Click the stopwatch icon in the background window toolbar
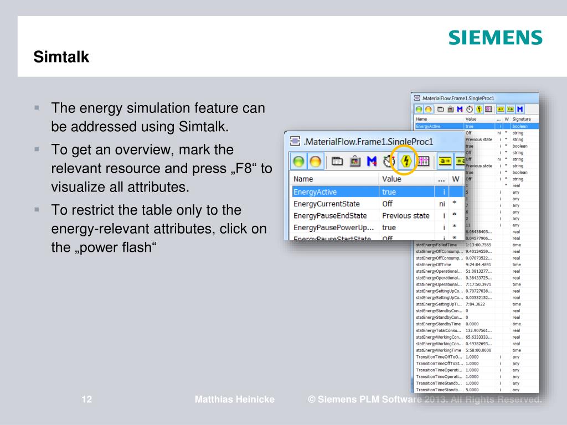Screen dimensions: 567x425 pyautogui.click(x=470, y=109)
